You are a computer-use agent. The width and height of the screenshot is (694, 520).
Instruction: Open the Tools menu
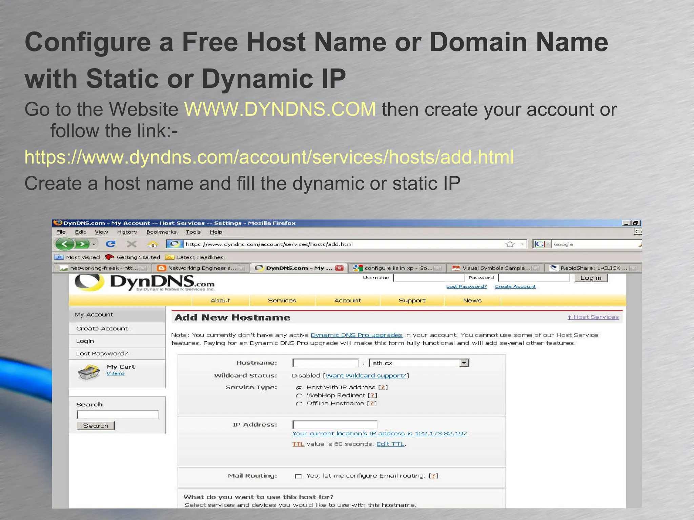[x=193, y=232]
